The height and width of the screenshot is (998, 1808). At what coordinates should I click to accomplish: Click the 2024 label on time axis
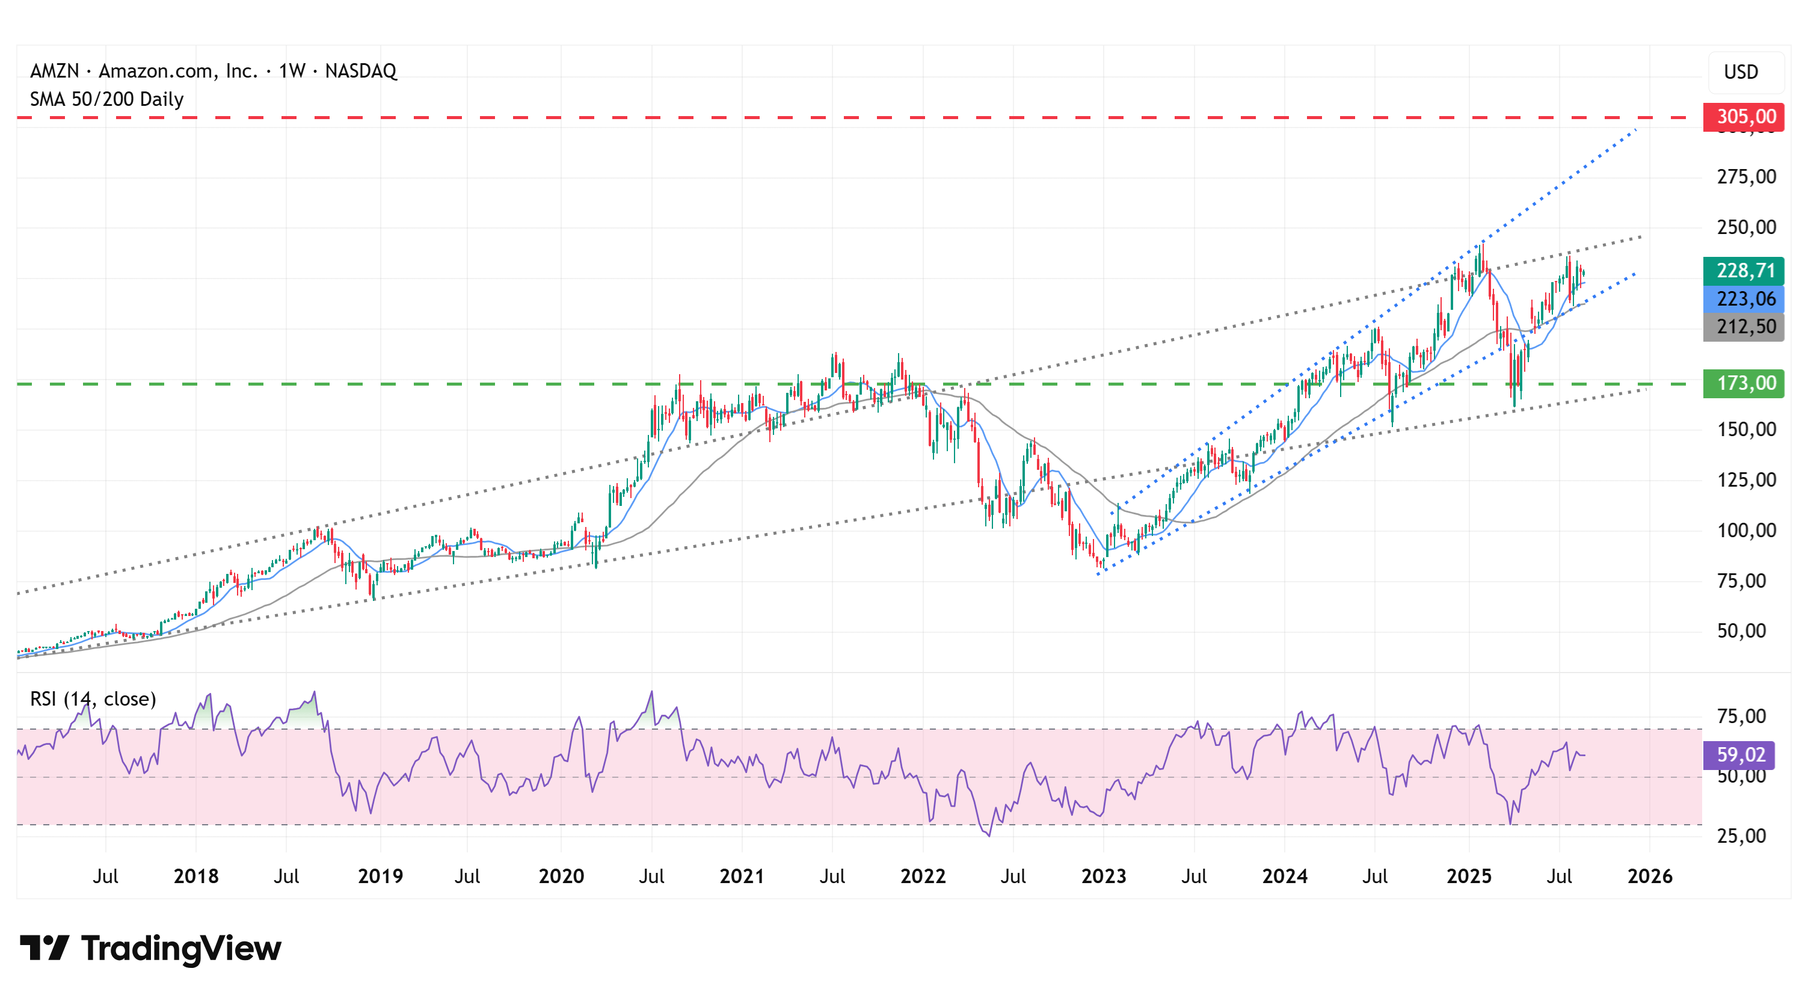pyautogui.click(x=1285, y=876)
